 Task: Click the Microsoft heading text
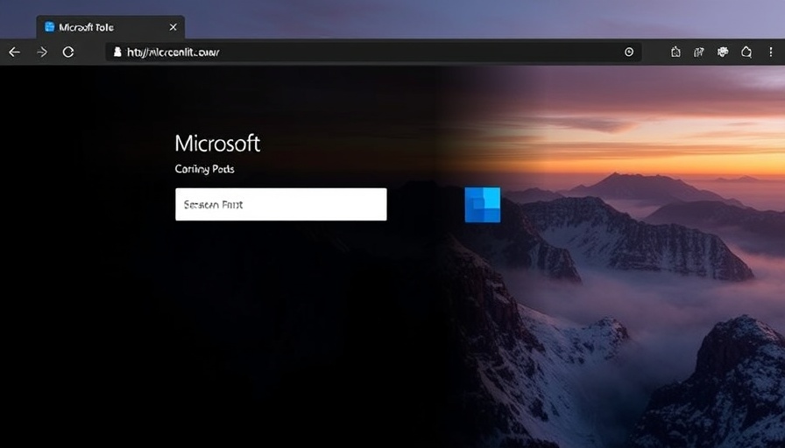point(217,143)
